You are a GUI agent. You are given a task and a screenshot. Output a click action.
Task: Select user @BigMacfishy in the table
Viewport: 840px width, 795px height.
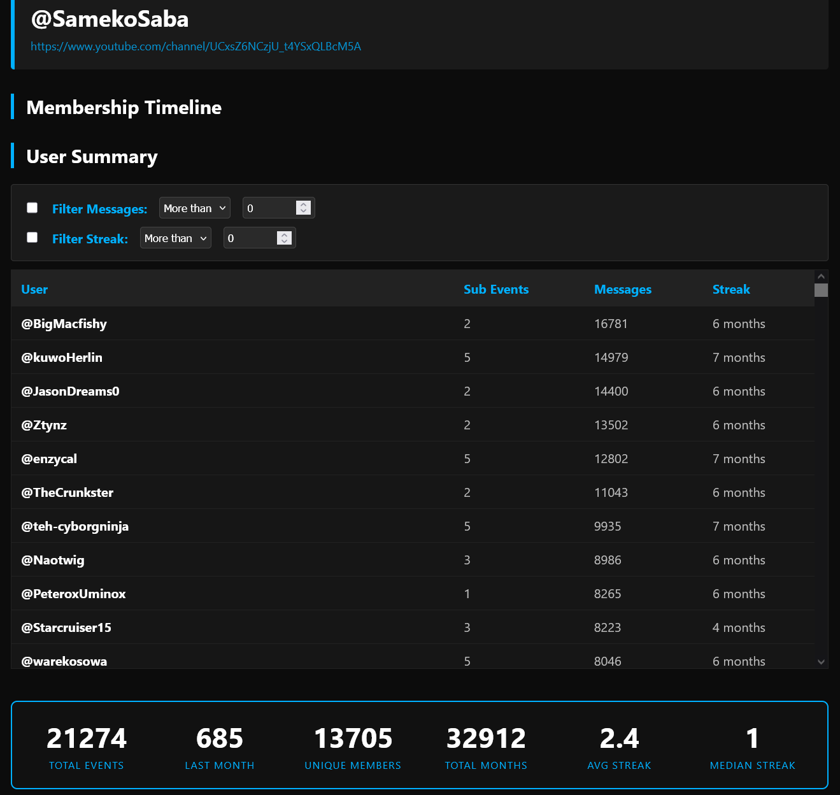click(64, 324)
